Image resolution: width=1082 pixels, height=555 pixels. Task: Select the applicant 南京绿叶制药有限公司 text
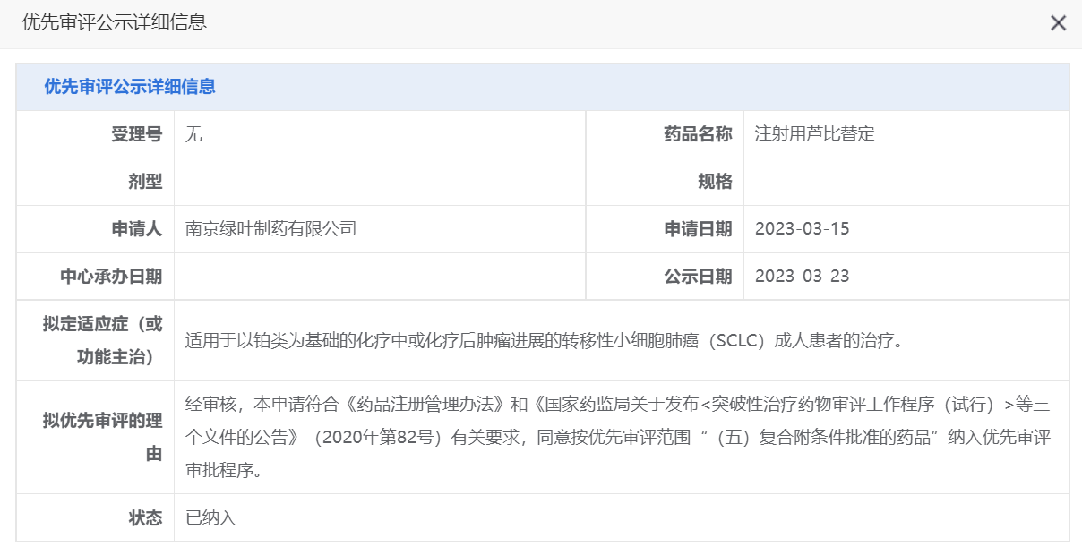270,228
